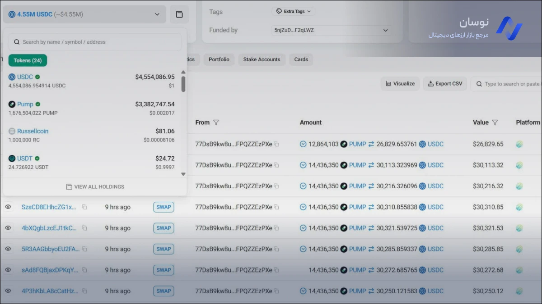Click the PUMP token icon in the token list
Screen dimensions: 542x304
[x=12, y=104]
